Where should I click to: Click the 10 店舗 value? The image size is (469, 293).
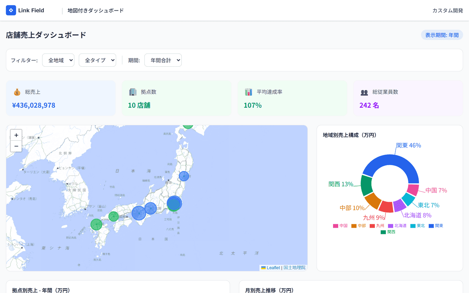pos(139,105)
